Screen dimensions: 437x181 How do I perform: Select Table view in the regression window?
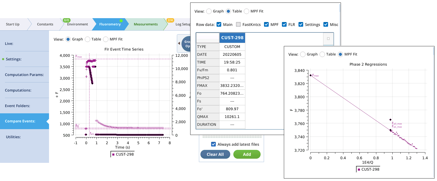point(322,54)
